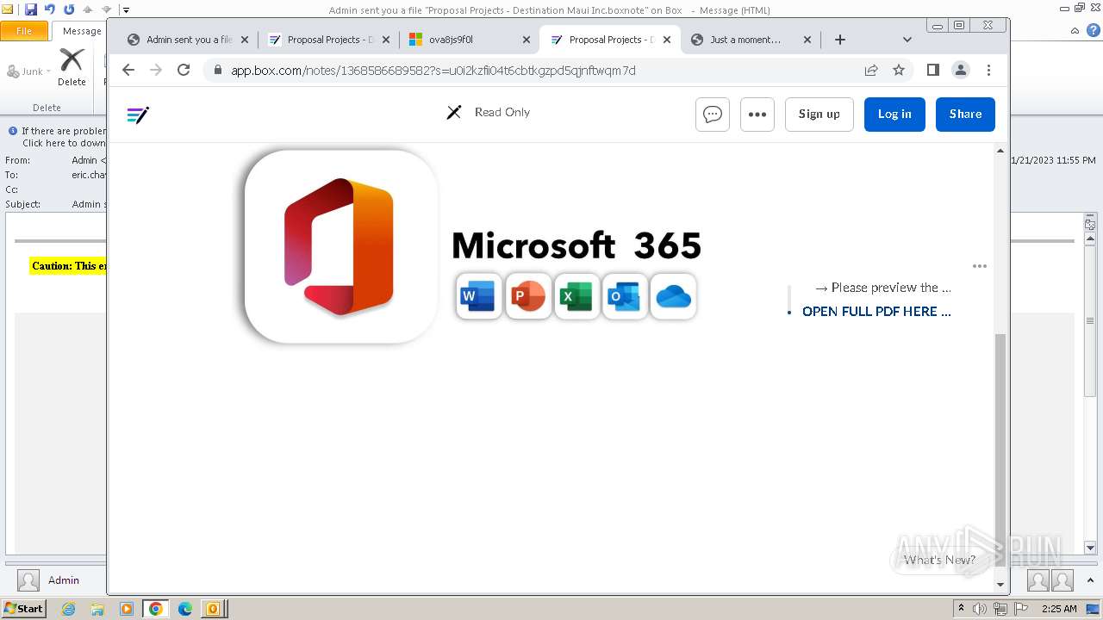Open Chrome tab search dropdown
This screenshot has width=1103, height=620.
point(907,40)
